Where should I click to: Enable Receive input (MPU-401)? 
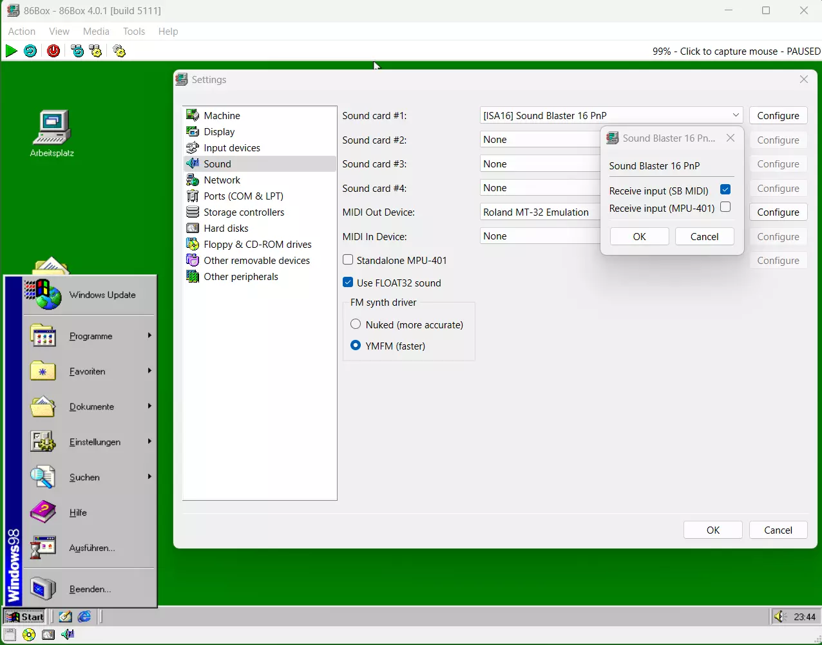[x=725, y=207]
